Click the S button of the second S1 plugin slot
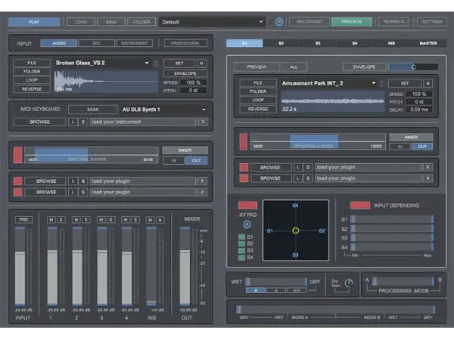The height and width of the screenshot is (340, 454). (x=308, y=178)
